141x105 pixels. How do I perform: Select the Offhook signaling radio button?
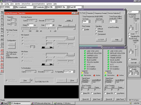(x=96, y=29)
